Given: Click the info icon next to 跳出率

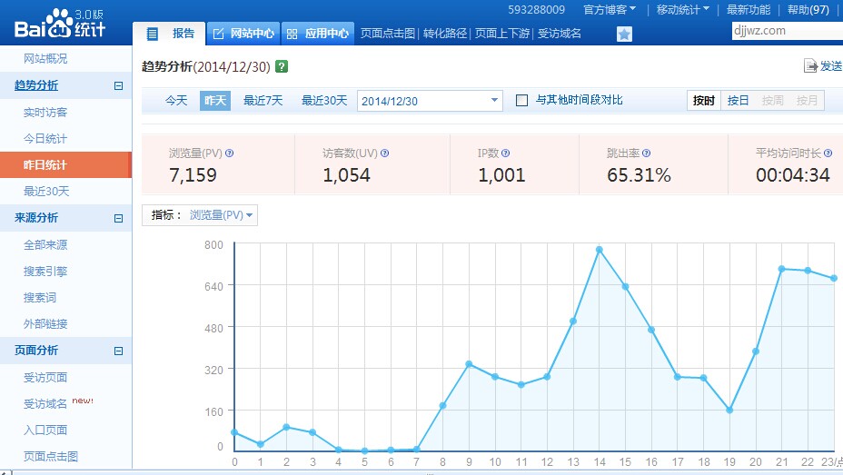Looking at the screenshot, I should click(646, 153).
